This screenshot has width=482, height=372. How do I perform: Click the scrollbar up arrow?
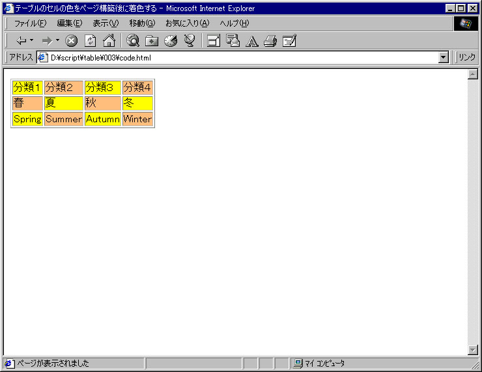pyautogui.click(x=472, y=74)
